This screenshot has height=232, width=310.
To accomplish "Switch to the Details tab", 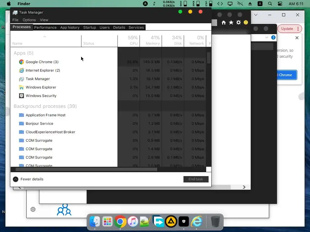I will [119, 27].
